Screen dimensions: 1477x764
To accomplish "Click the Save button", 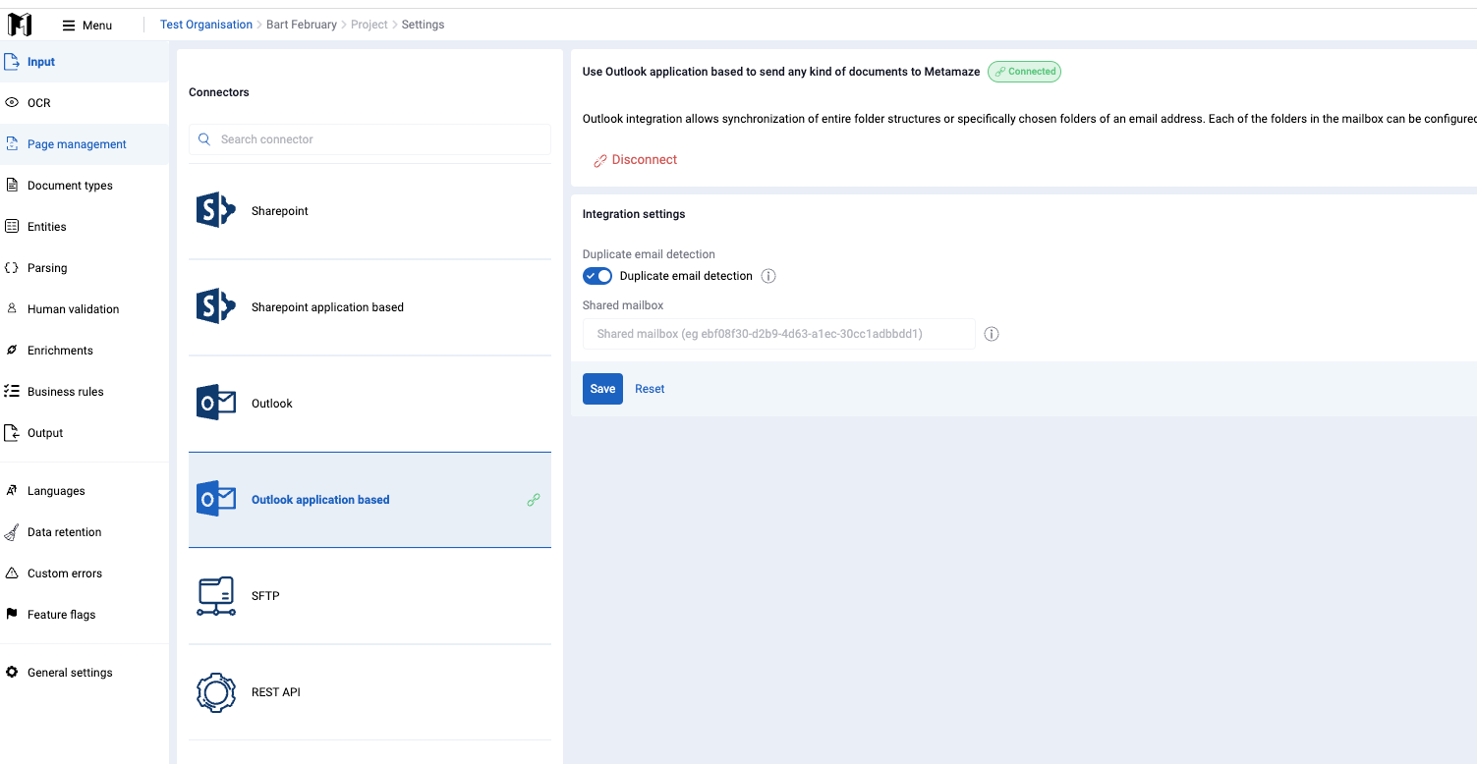I will (602, 389).
